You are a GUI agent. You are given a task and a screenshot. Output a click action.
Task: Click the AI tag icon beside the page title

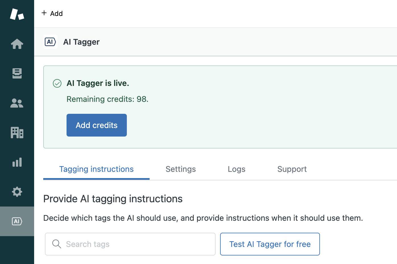pos(50,42)
